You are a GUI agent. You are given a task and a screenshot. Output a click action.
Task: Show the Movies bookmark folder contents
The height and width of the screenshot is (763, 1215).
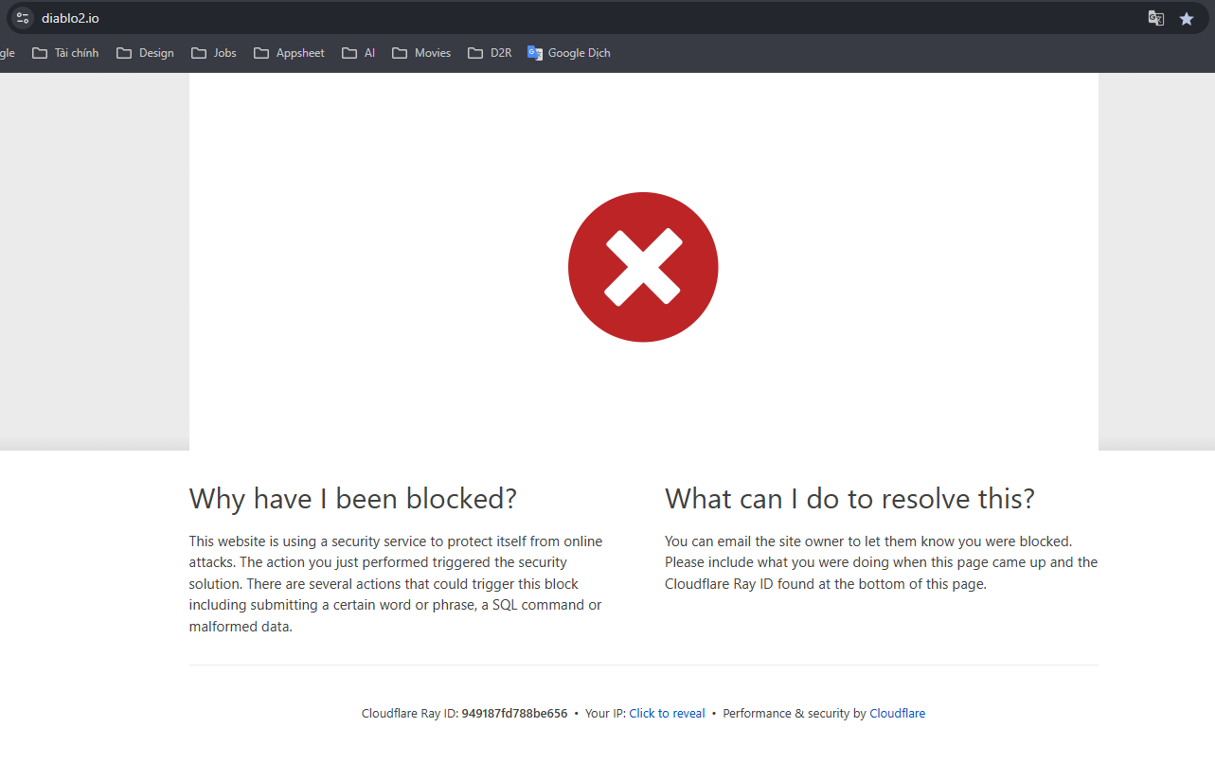pyautogui.click(x=421, y=53)
